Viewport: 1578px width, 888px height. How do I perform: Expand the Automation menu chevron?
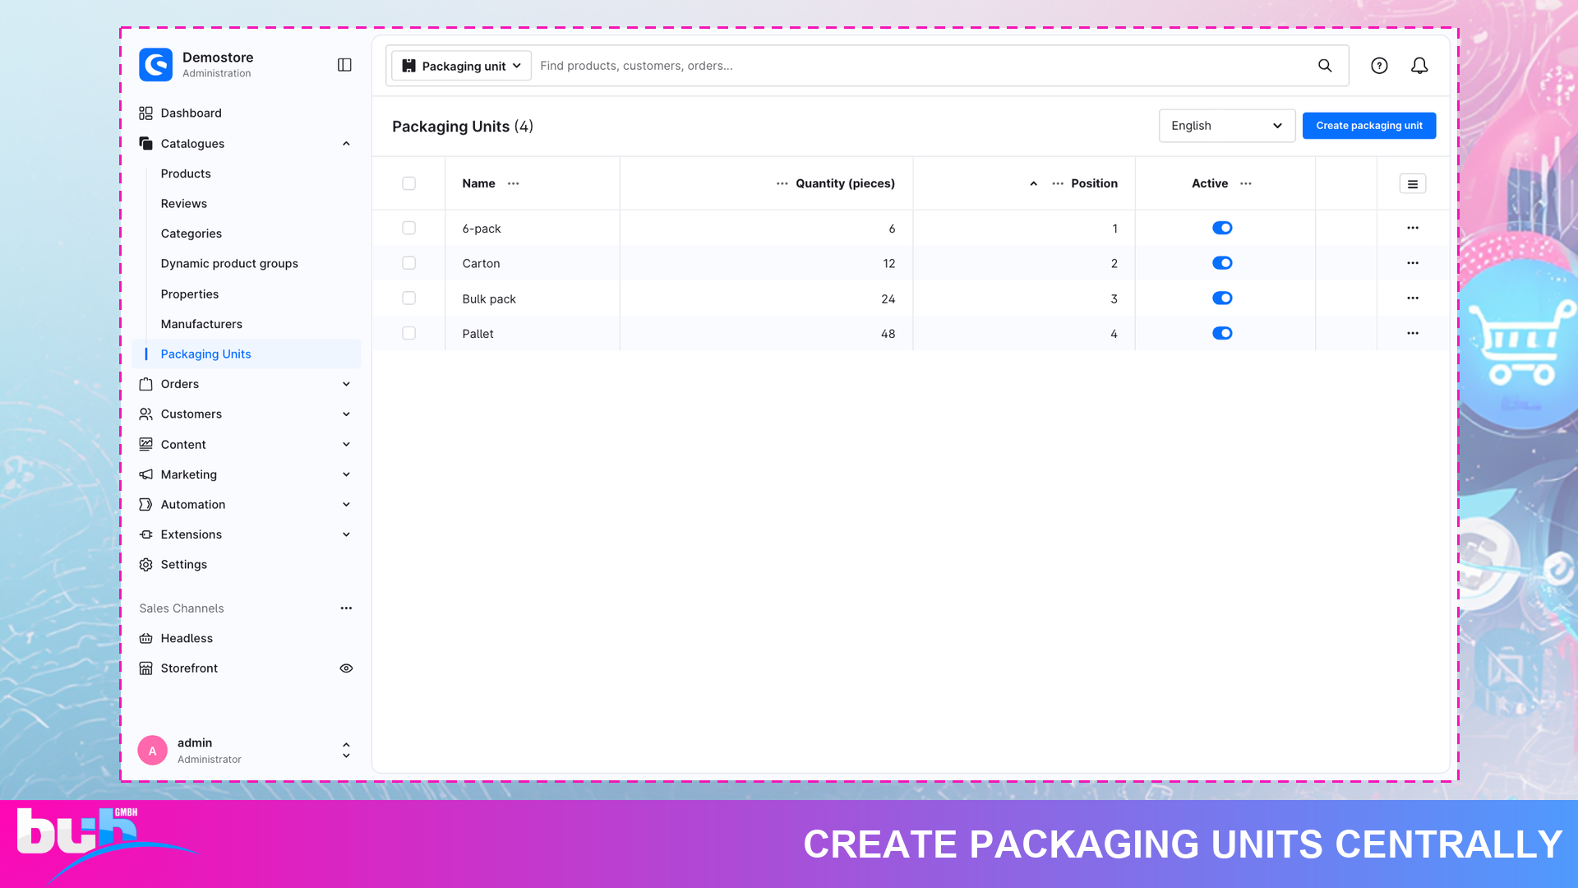click(x=346, y=505)
